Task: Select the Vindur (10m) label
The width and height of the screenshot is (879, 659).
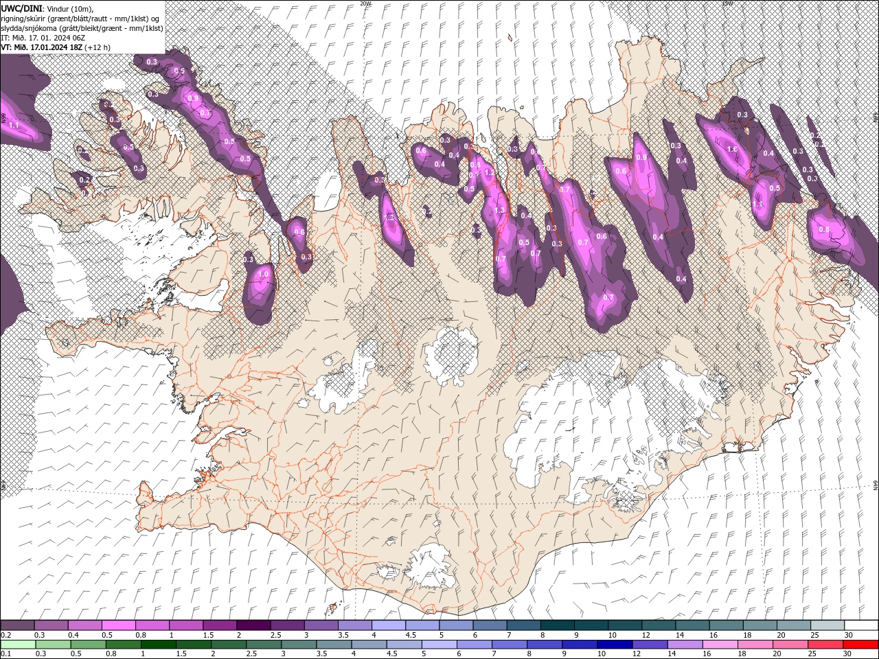Action: [69, 8]
